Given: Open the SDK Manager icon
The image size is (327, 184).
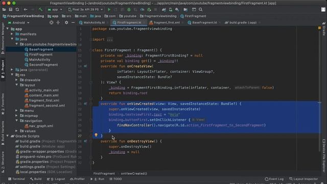Looking at the screenshot, I should (x=177, y=10).
